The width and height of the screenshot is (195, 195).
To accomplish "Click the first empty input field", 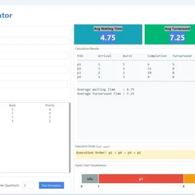I will pos(34,41).
